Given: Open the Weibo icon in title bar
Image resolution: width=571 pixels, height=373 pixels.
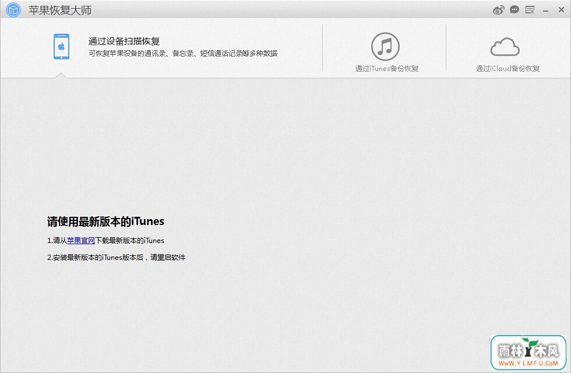Looking at the screenshot, I should point(499,10).
